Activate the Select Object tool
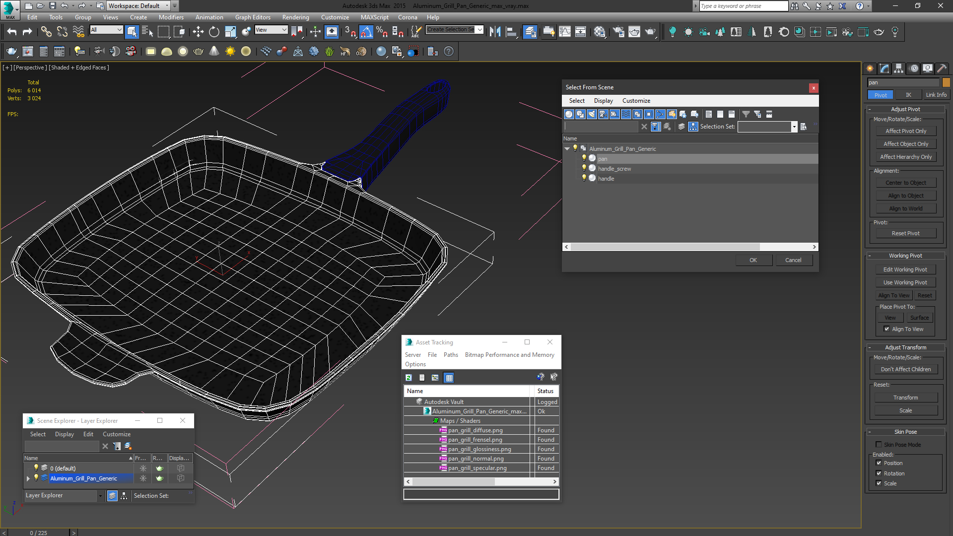This screenshot has width=953, height=536. tap(132, 32)
